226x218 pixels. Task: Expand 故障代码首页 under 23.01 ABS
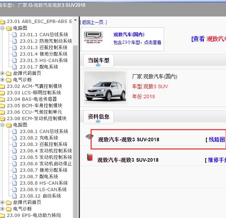pos(2,73)
